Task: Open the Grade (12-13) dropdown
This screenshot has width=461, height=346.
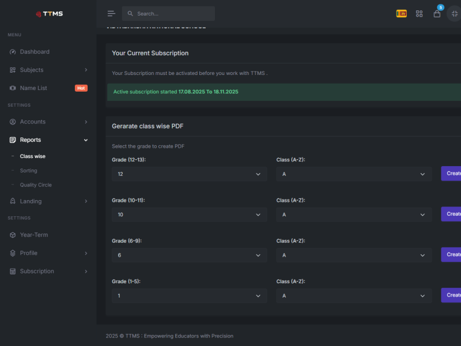Action: 190,174
